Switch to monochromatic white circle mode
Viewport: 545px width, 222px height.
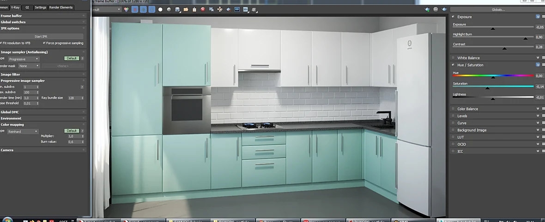(x=160, y=10)
